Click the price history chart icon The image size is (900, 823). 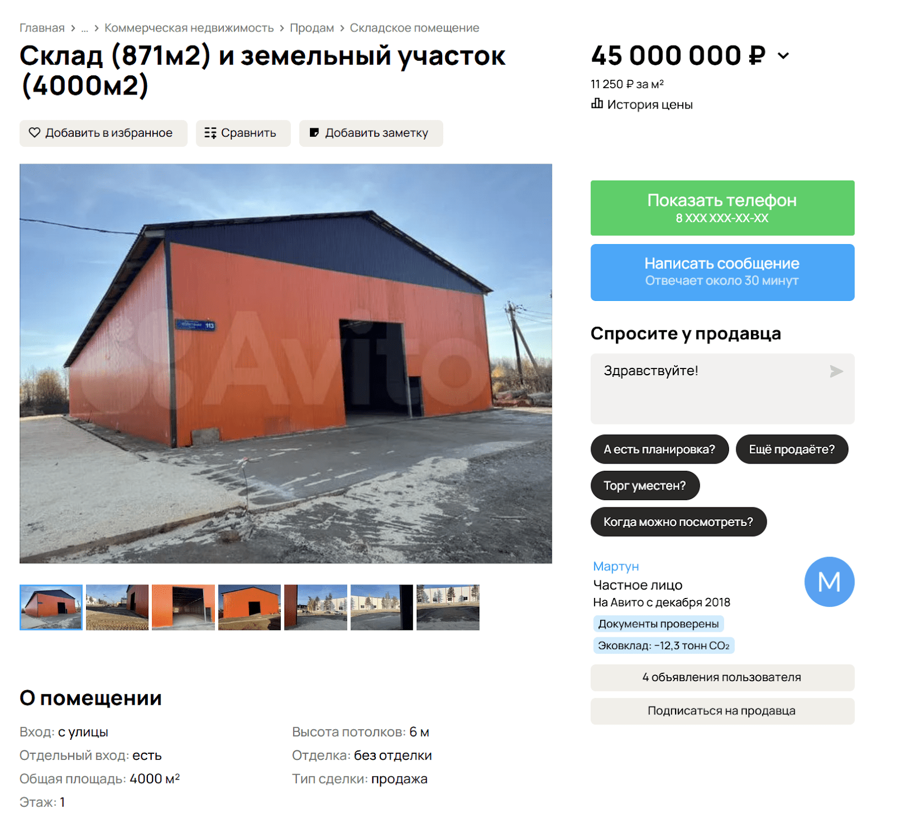pyautogui.click(x=597, y=104)
